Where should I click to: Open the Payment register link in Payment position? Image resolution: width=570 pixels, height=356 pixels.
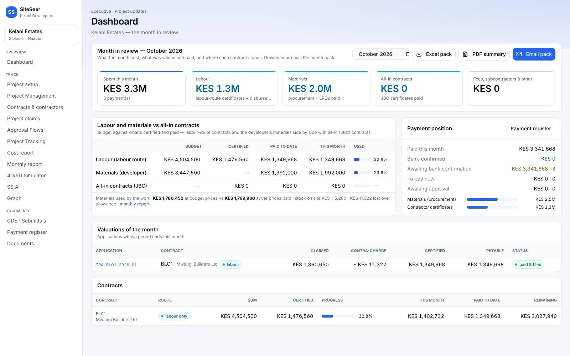530,129
